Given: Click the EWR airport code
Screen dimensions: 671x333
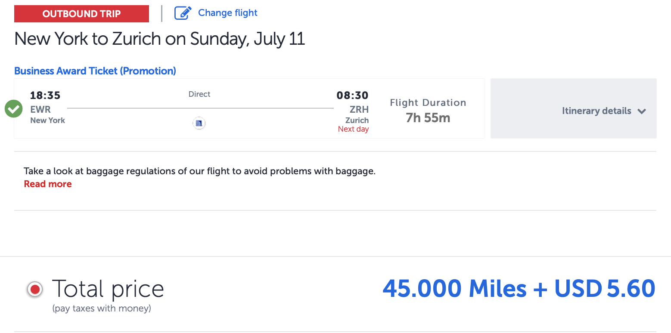Looking at the screenshot, I should pyautogui.click(x=40, y=109).
